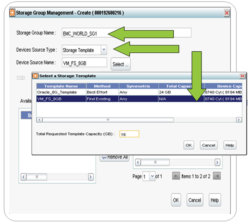Image resolution: width=249 pixels, height=222 pixels.
Task: Click the Select ... button
Action: [121, 64]
